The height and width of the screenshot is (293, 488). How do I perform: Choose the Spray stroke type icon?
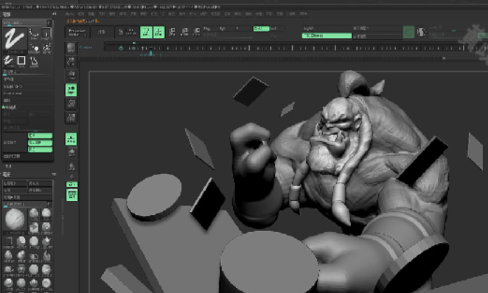[x=46, y=48]
